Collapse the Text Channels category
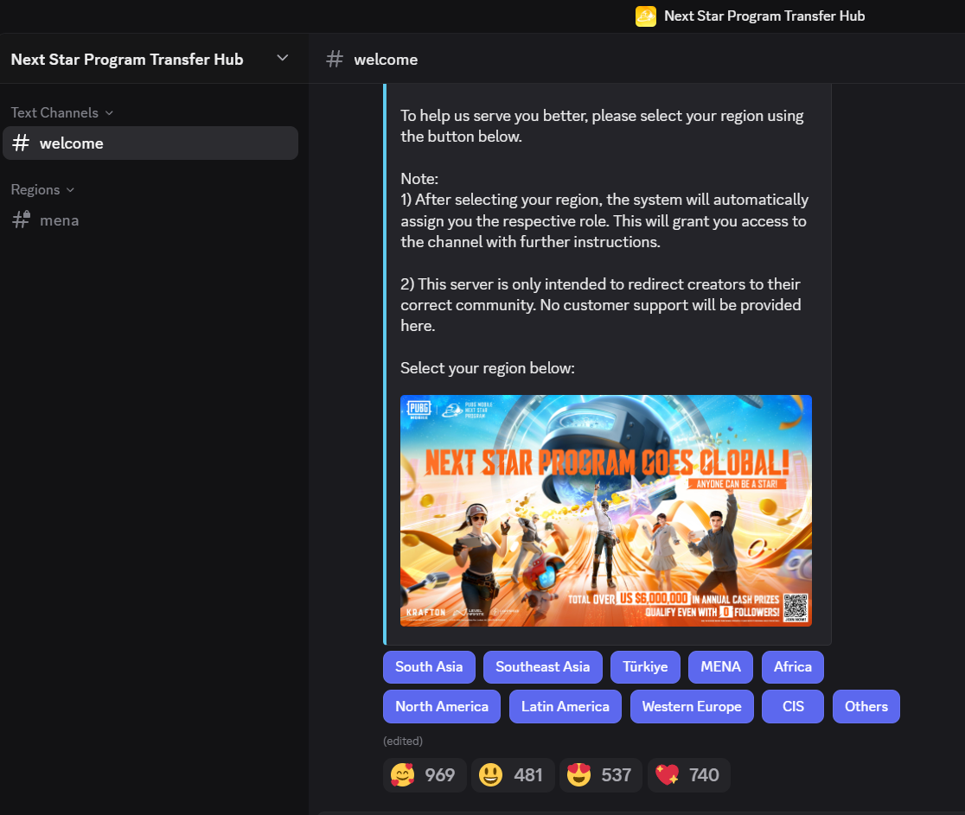The width and height of the screenshot is (965, 815). point(61,112)
